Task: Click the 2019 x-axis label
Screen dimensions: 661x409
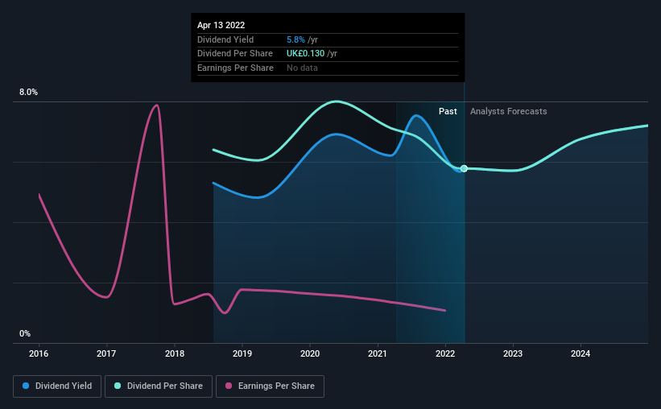Action: [x=242, y=353]
